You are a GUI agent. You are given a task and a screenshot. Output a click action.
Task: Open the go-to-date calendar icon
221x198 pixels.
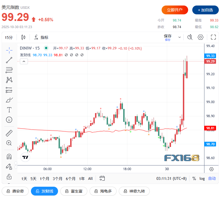point(102,178)
